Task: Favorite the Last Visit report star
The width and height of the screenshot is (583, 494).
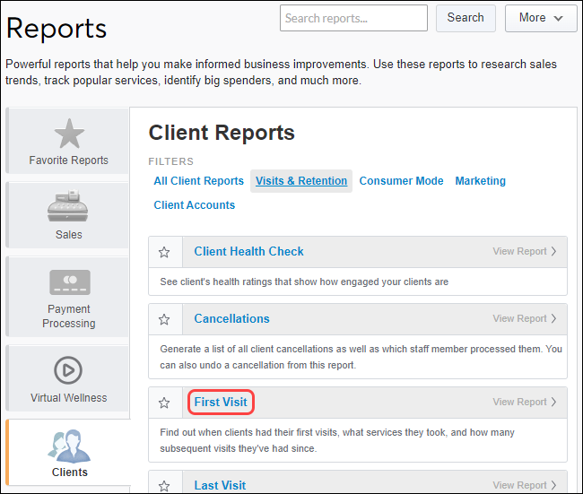Action: click(164, 485)
